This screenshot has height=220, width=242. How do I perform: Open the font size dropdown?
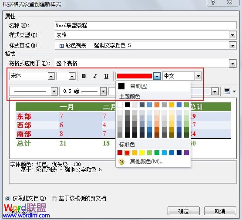click(72, 76)
